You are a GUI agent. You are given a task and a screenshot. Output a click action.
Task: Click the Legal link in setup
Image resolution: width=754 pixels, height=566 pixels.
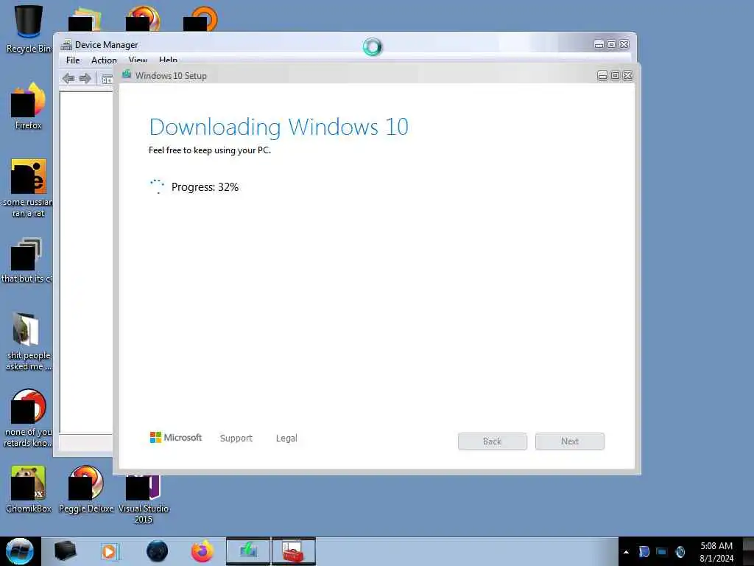(286, 438)
